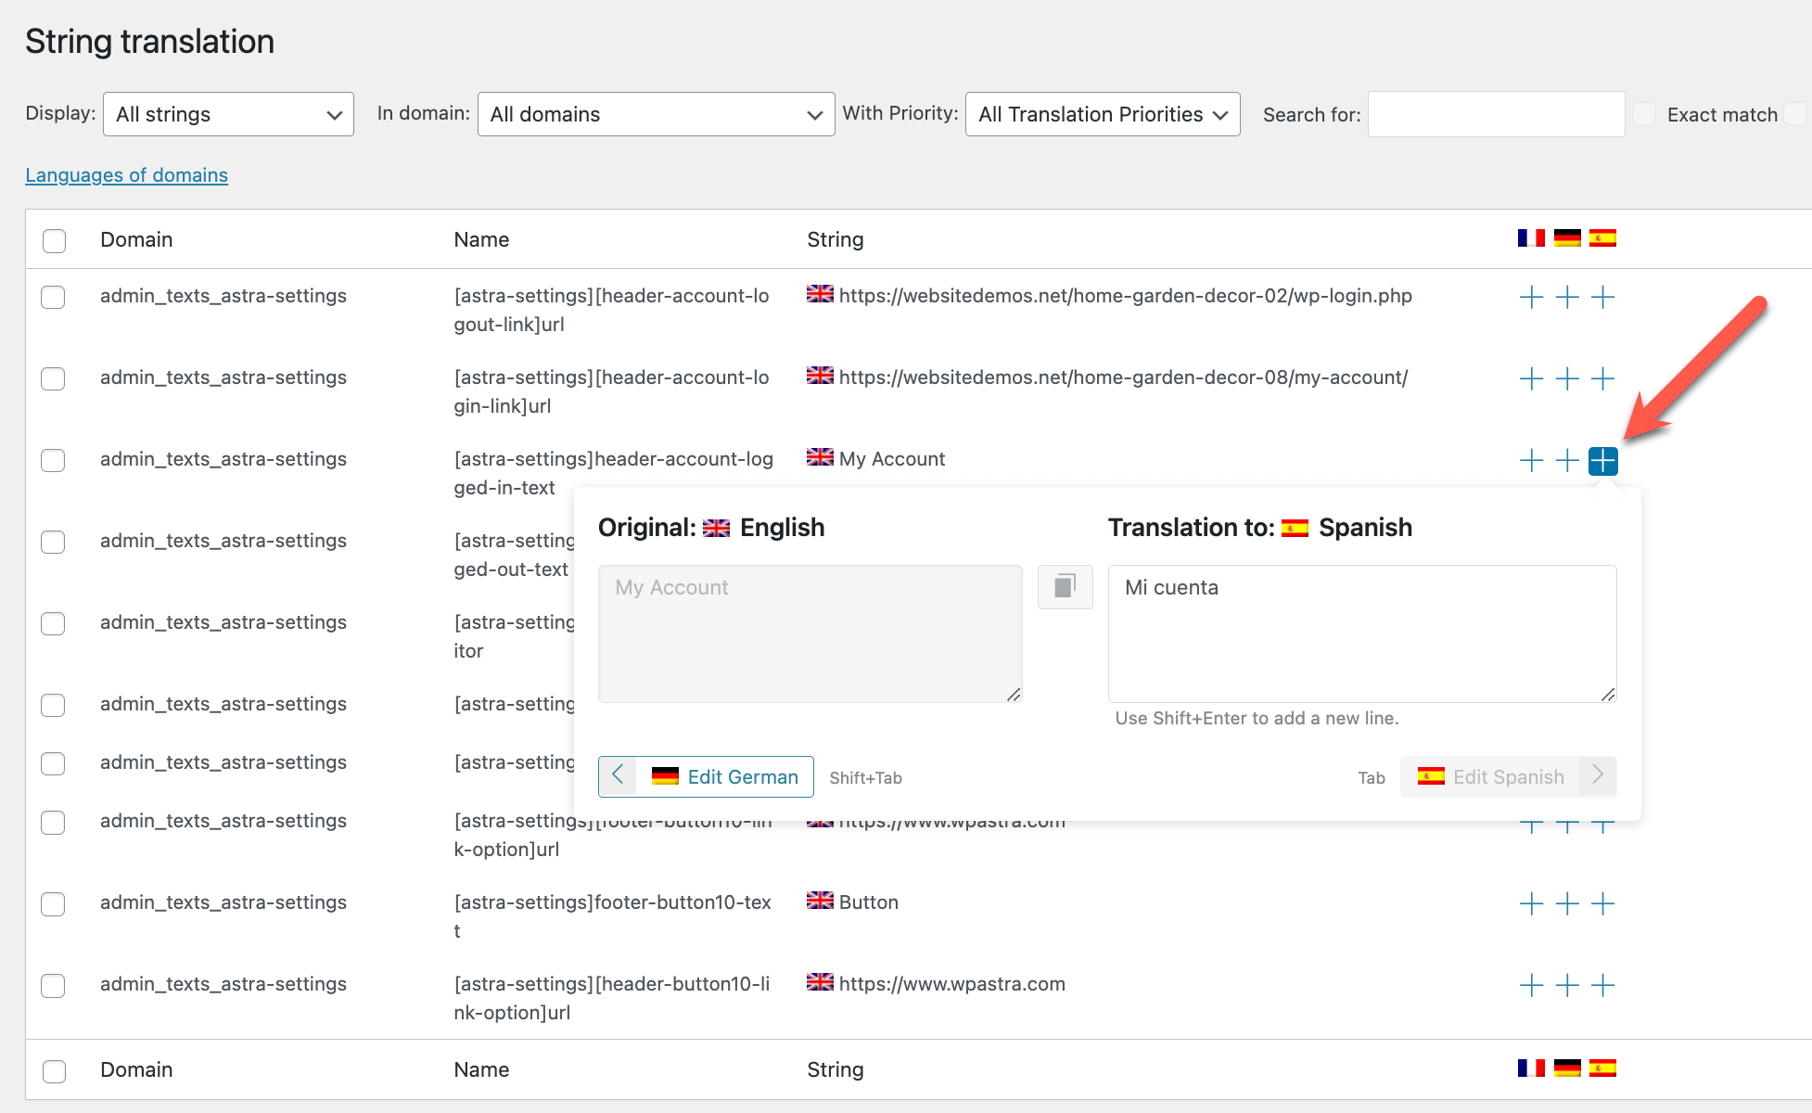Select all strings with the header checkbox
The width and height of the screenshot is (1812, 1113).
click(55, 240)
